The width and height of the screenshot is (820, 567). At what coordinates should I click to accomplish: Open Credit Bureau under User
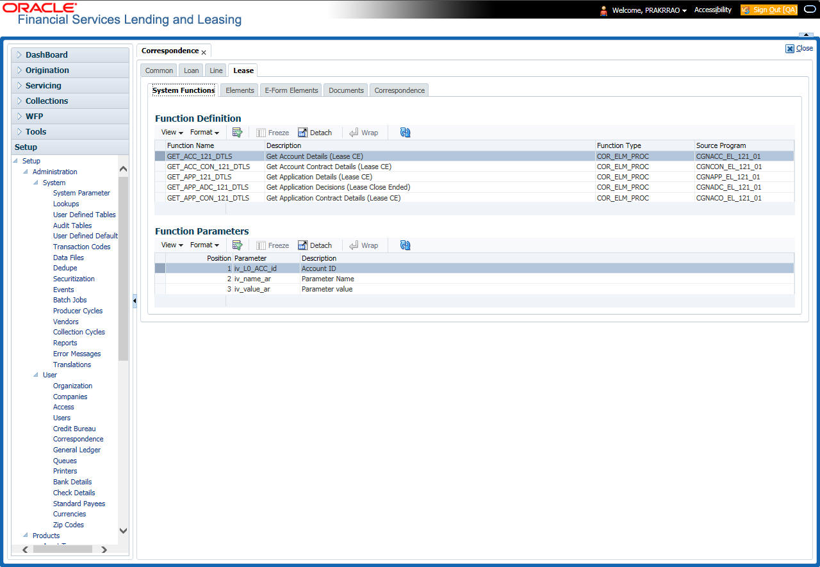[74, 429]
